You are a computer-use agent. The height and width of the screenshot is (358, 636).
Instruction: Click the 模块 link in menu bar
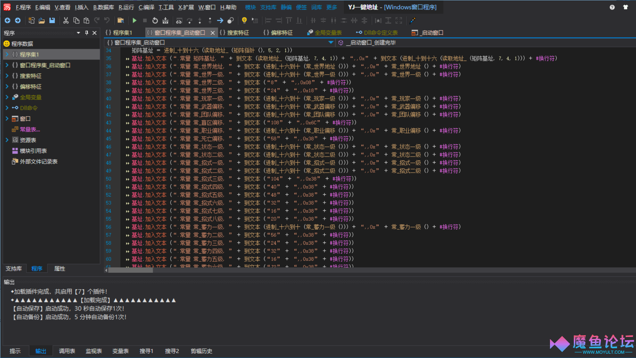pos(250,7)
